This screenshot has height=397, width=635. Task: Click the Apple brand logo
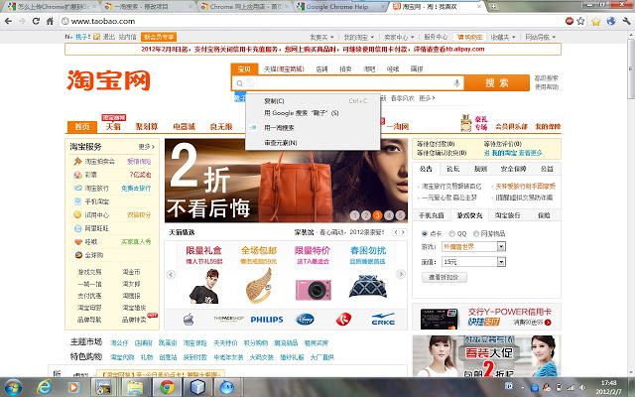coord(189,320)
